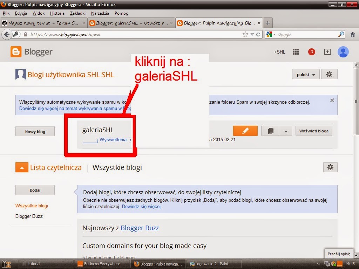Open the posts list icon button
Image resolution: width=359 pixels, height=269 pixels.
pyautogui.click(x=271, y=131)
